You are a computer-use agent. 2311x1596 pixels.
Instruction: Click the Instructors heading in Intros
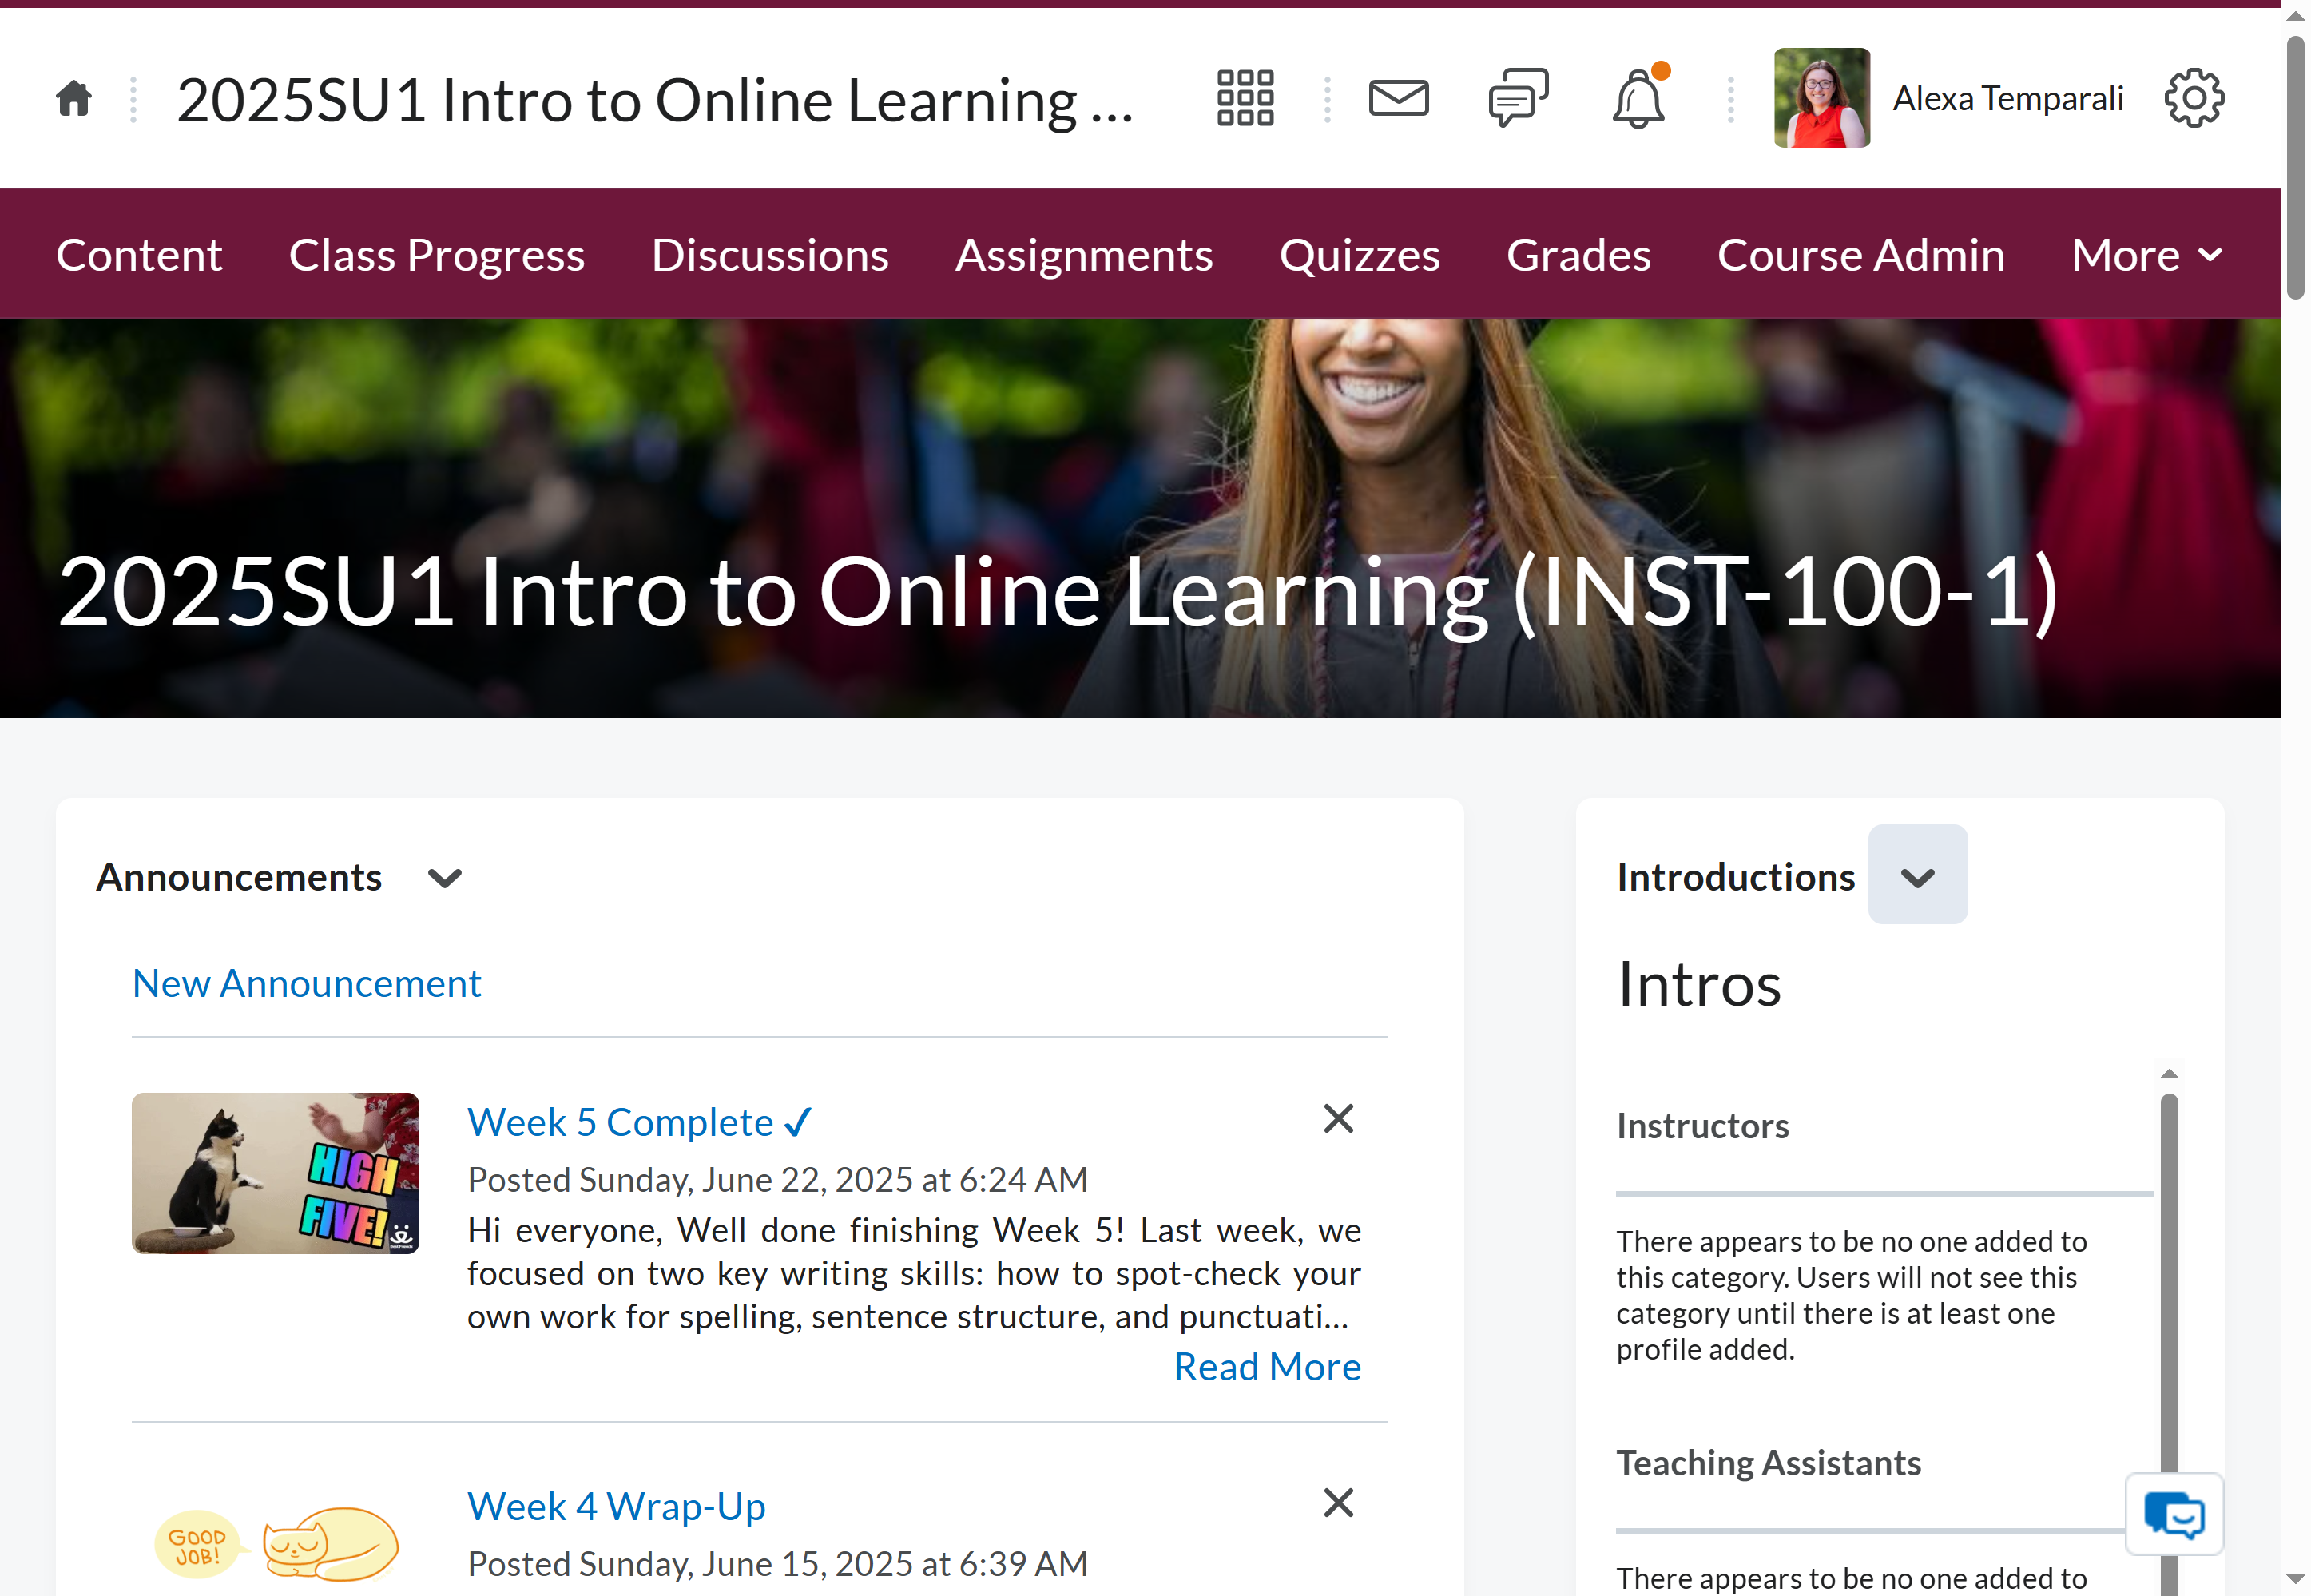point(1702,1126)
